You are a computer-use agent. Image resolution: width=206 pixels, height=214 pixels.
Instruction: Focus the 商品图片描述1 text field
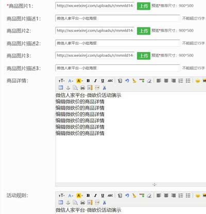[x=117, y=18]
